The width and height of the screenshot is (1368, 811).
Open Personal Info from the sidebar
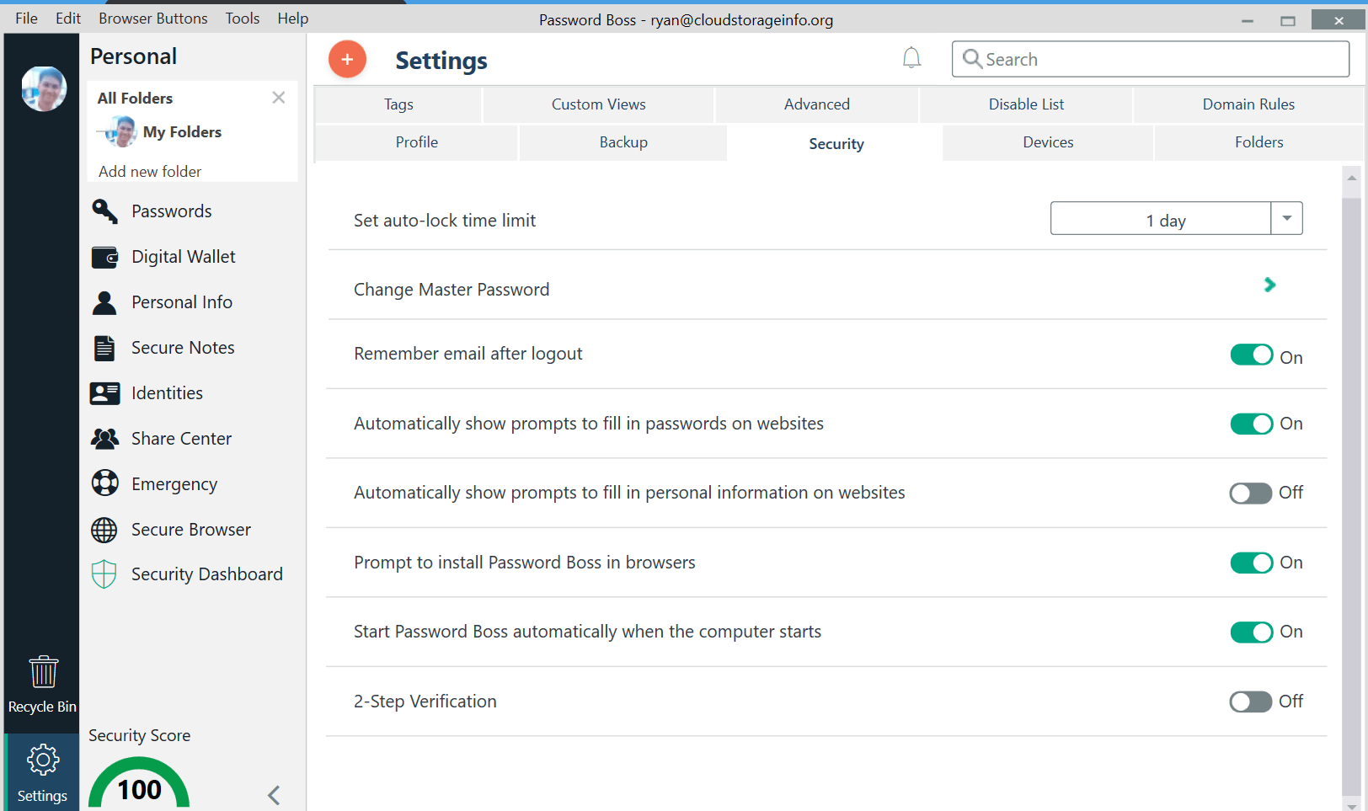pyautogui.click(x=182, y=301)
